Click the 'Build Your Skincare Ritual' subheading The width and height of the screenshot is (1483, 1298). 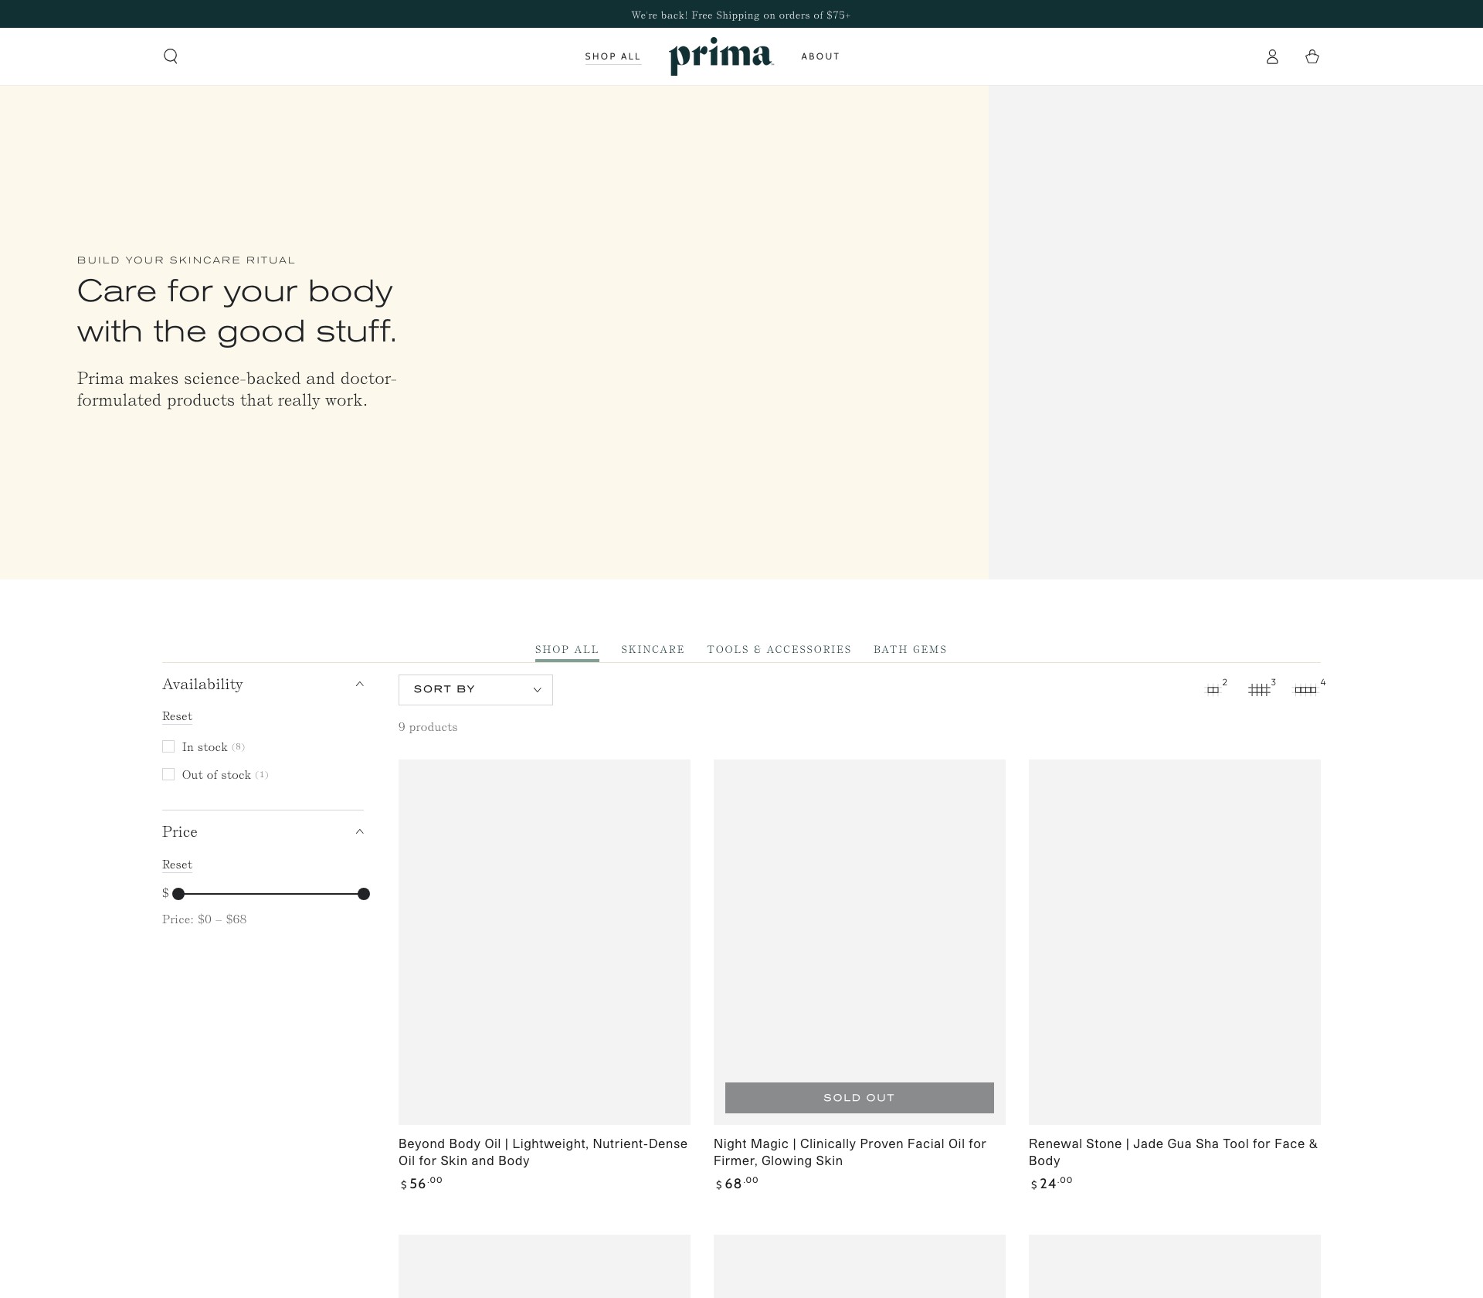point(186,260)
